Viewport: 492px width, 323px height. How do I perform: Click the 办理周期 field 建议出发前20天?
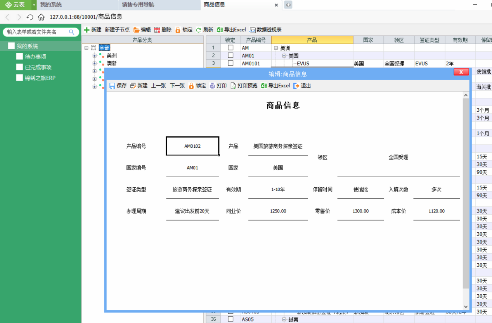click(192, 211)
